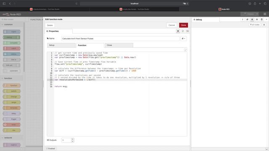Expand the sidebar tab list dropdown arrow
This screenshot has height=151, width=269.
coord(266,20)
